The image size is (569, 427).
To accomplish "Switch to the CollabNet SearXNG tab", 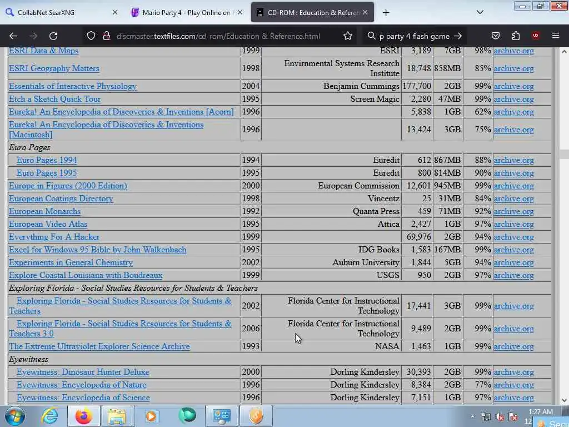I will tap(62, 12).
